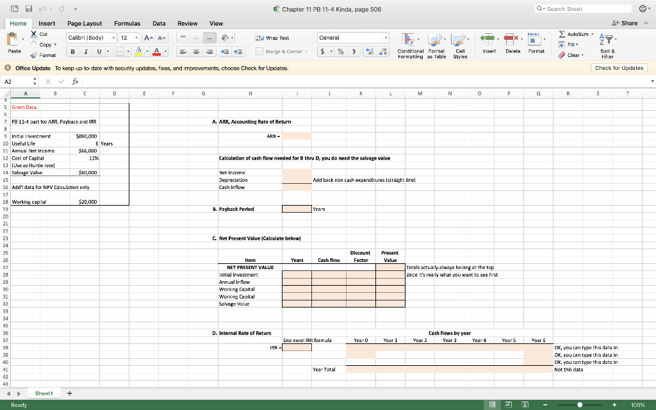Viewport: 656px width, 410px height.
Task: Click the Clear eraser icon
Action: point(562,55)
